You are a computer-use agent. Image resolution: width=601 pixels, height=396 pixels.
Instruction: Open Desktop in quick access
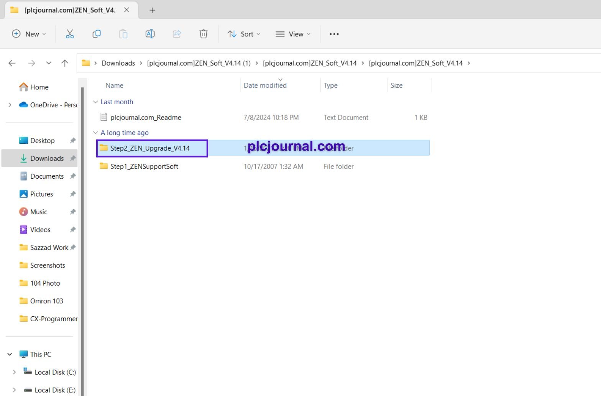42,141
